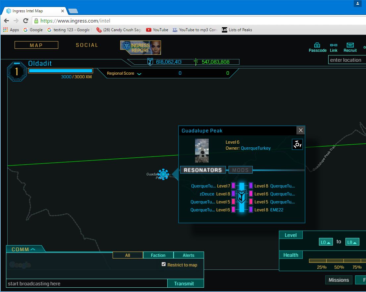Click the Link chain icon

tap(334, 45)
